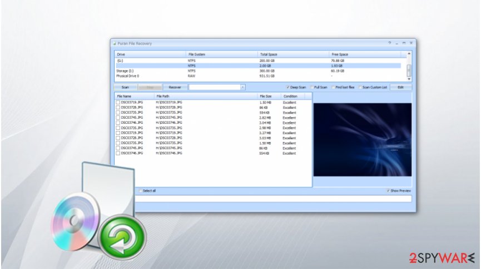Click the Edit button
Viewport: 481px width, 269px height.
tap(400, 87)
